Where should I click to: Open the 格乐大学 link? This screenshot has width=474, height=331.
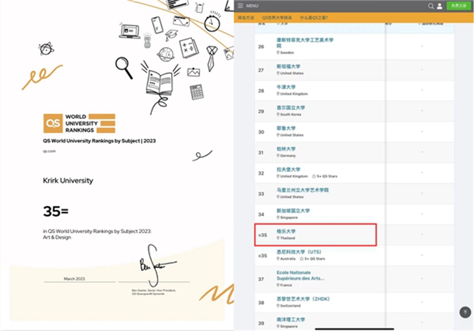286,231
